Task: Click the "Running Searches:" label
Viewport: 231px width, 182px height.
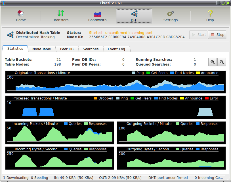Action: (154, 60)
